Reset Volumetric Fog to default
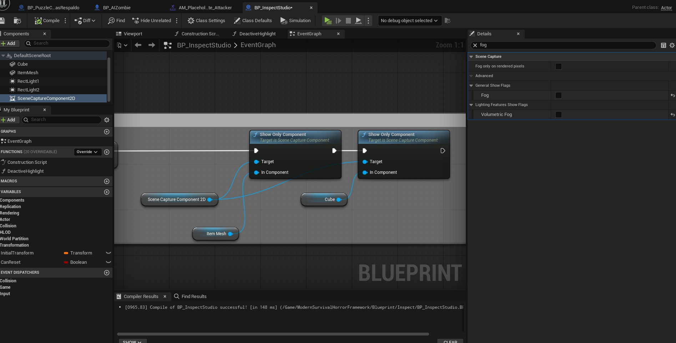The height and width of the screenshot is (343, 676). pos(672,115)
